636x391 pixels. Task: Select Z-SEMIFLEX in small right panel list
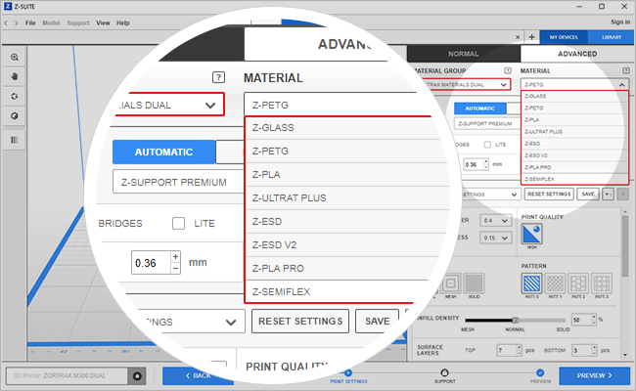[x=574, y=179]
